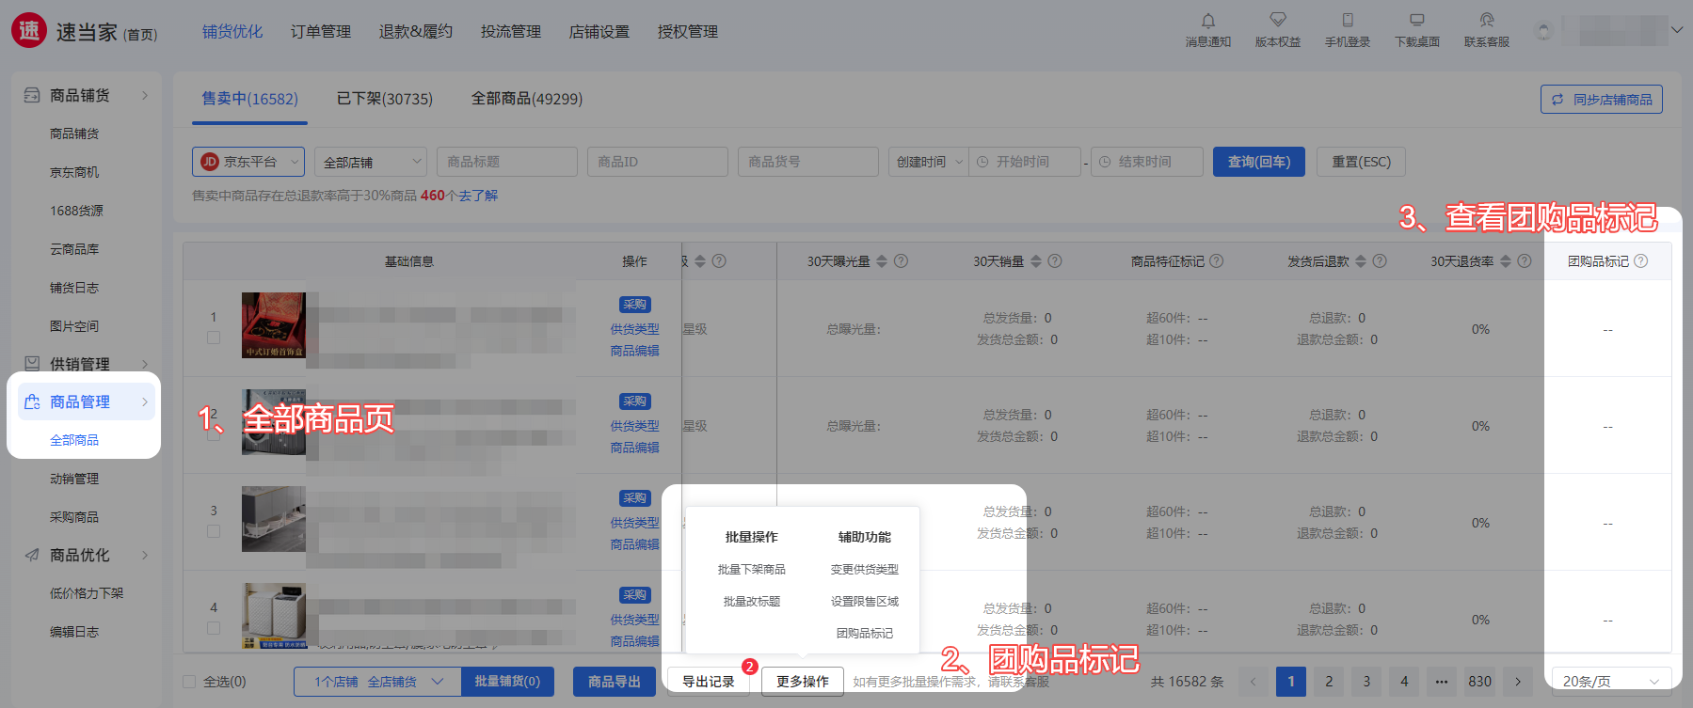This screenshot has height=708, width=1693.
Task: Toggle the 全选(0) checkbox
Action: (189, 682)
